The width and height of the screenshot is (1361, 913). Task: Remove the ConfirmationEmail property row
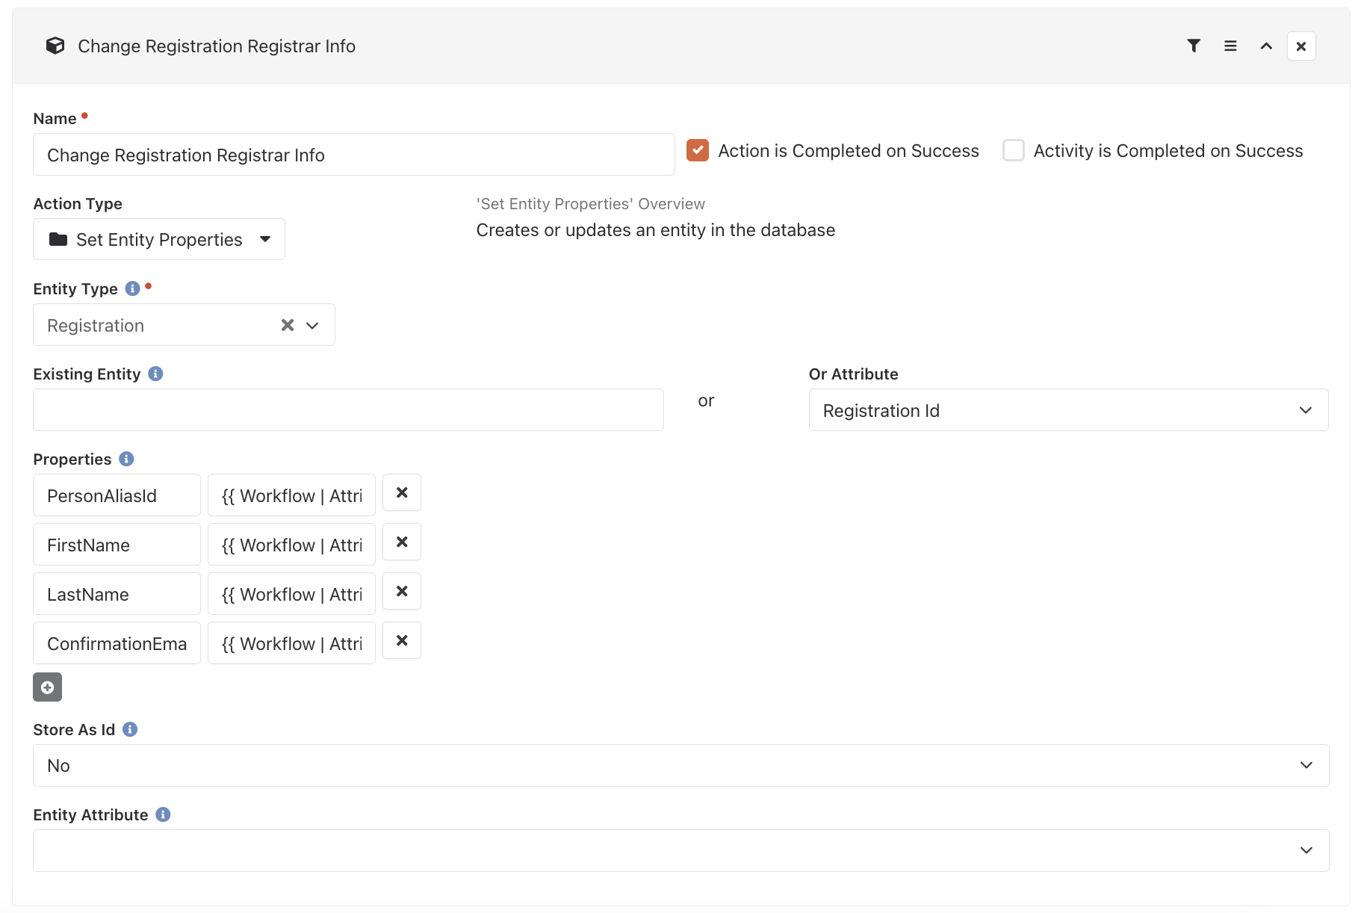click(402, 640)
